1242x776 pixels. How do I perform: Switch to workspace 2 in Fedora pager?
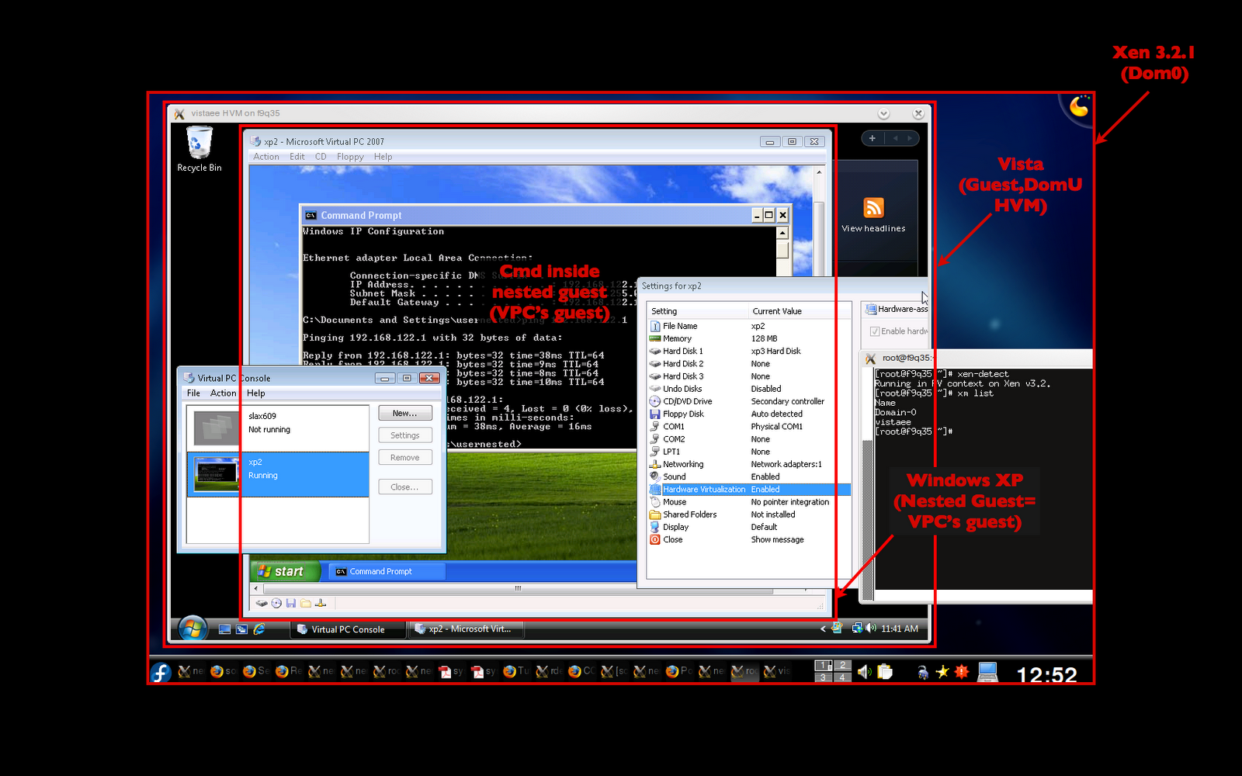click(842, 666)
